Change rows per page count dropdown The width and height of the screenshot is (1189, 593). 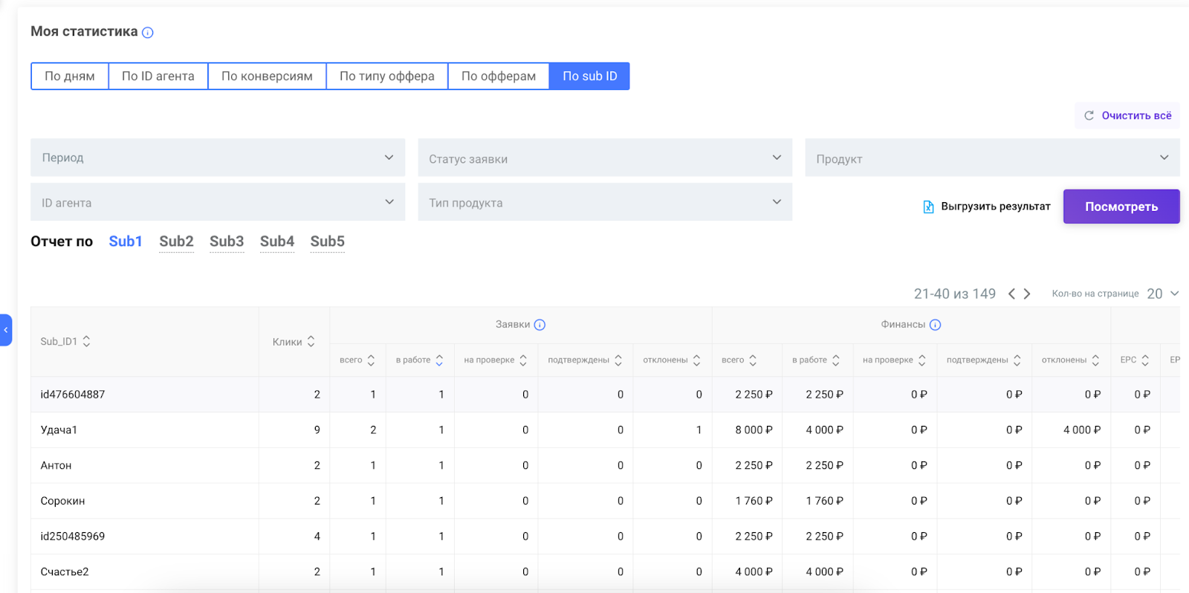tap(1163, 294)
